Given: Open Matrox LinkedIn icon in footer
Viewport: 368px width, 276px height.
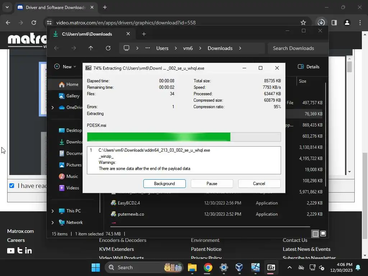Looking at the screenshot, I should [x=28, y=250].
